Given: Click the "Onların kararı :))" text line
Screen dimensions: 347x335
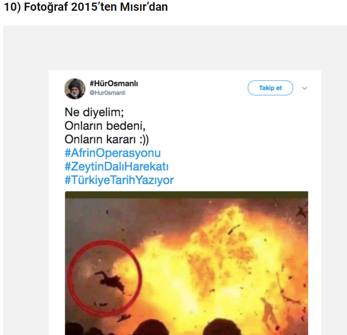Looking at the screenshot, I should click(x=107, y=140).
